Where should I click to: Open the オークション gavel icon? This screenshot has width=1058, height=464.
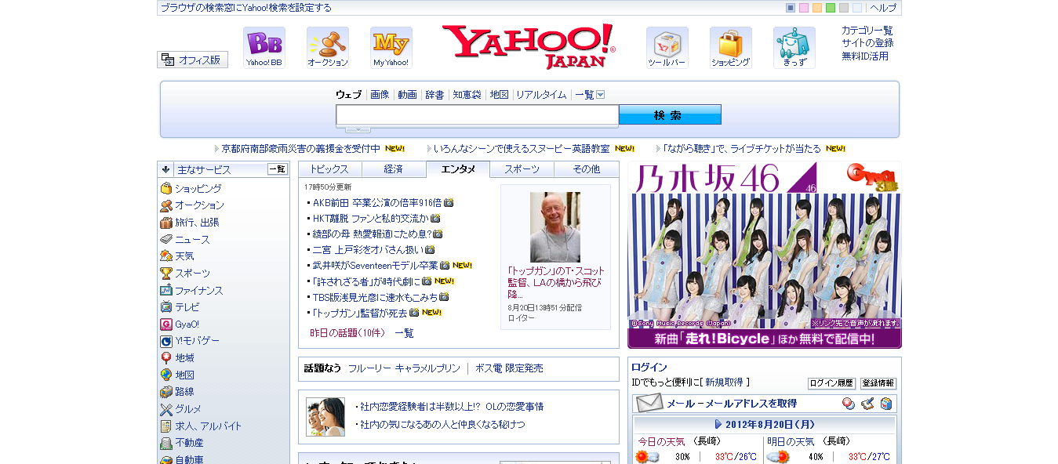coord(328,48)
